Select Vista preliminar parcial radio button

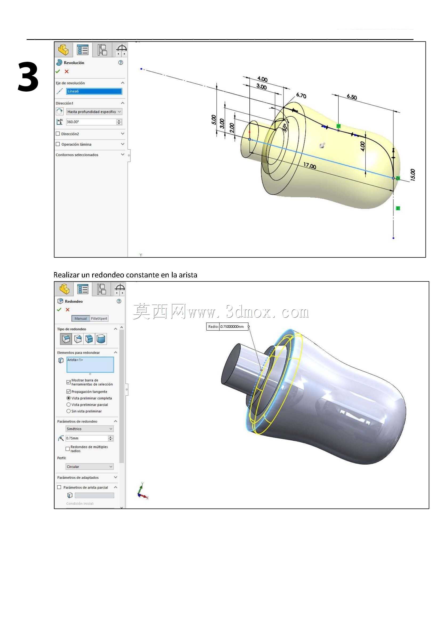[x=68, y=405]
